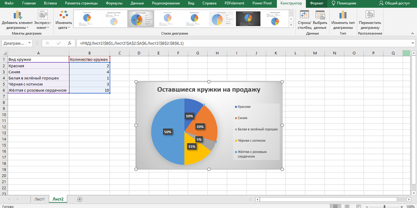The height and width of the screenshot is (208, 417).
Task: Switch to Normal view in status bar
Action: (x=336, y=206)
